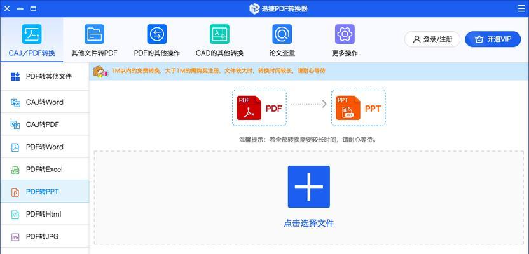Click the orange PPT target format icon
529x254 pixels.
pos(348,108)
